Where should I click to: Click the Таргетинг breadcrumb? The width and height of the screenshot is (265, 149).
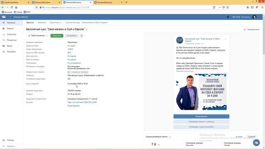coord(30,22)
